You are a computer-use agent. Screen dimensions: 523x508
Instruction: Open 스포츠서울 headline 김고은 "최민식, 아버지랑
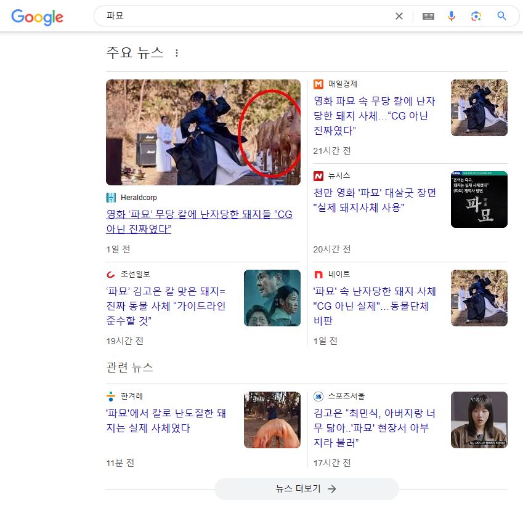(375, 428)
